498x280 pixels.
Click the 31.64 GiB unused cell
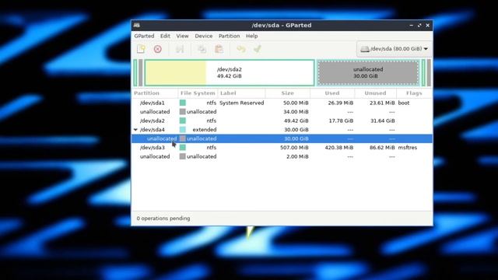point(382,121)
